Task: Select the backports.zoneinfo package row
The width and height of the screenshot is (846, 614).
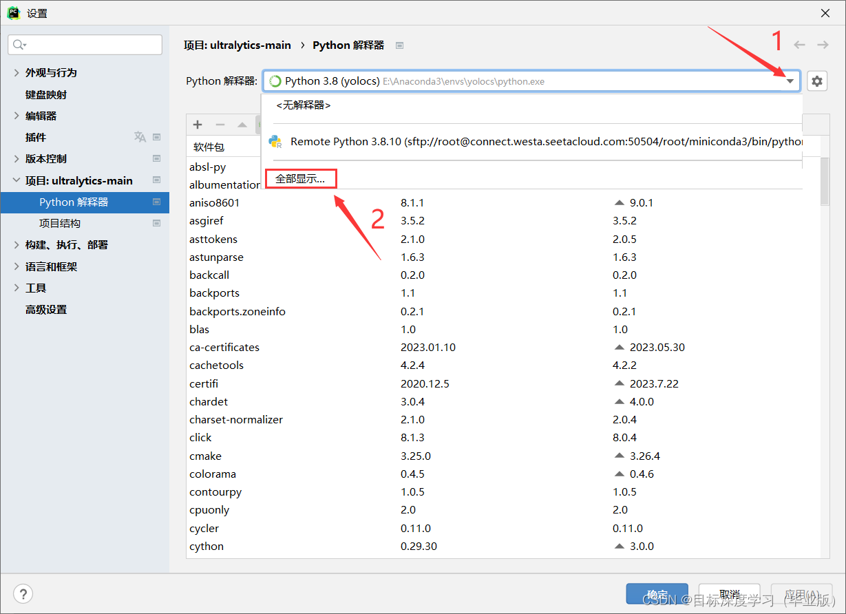Action: (503, 311)
